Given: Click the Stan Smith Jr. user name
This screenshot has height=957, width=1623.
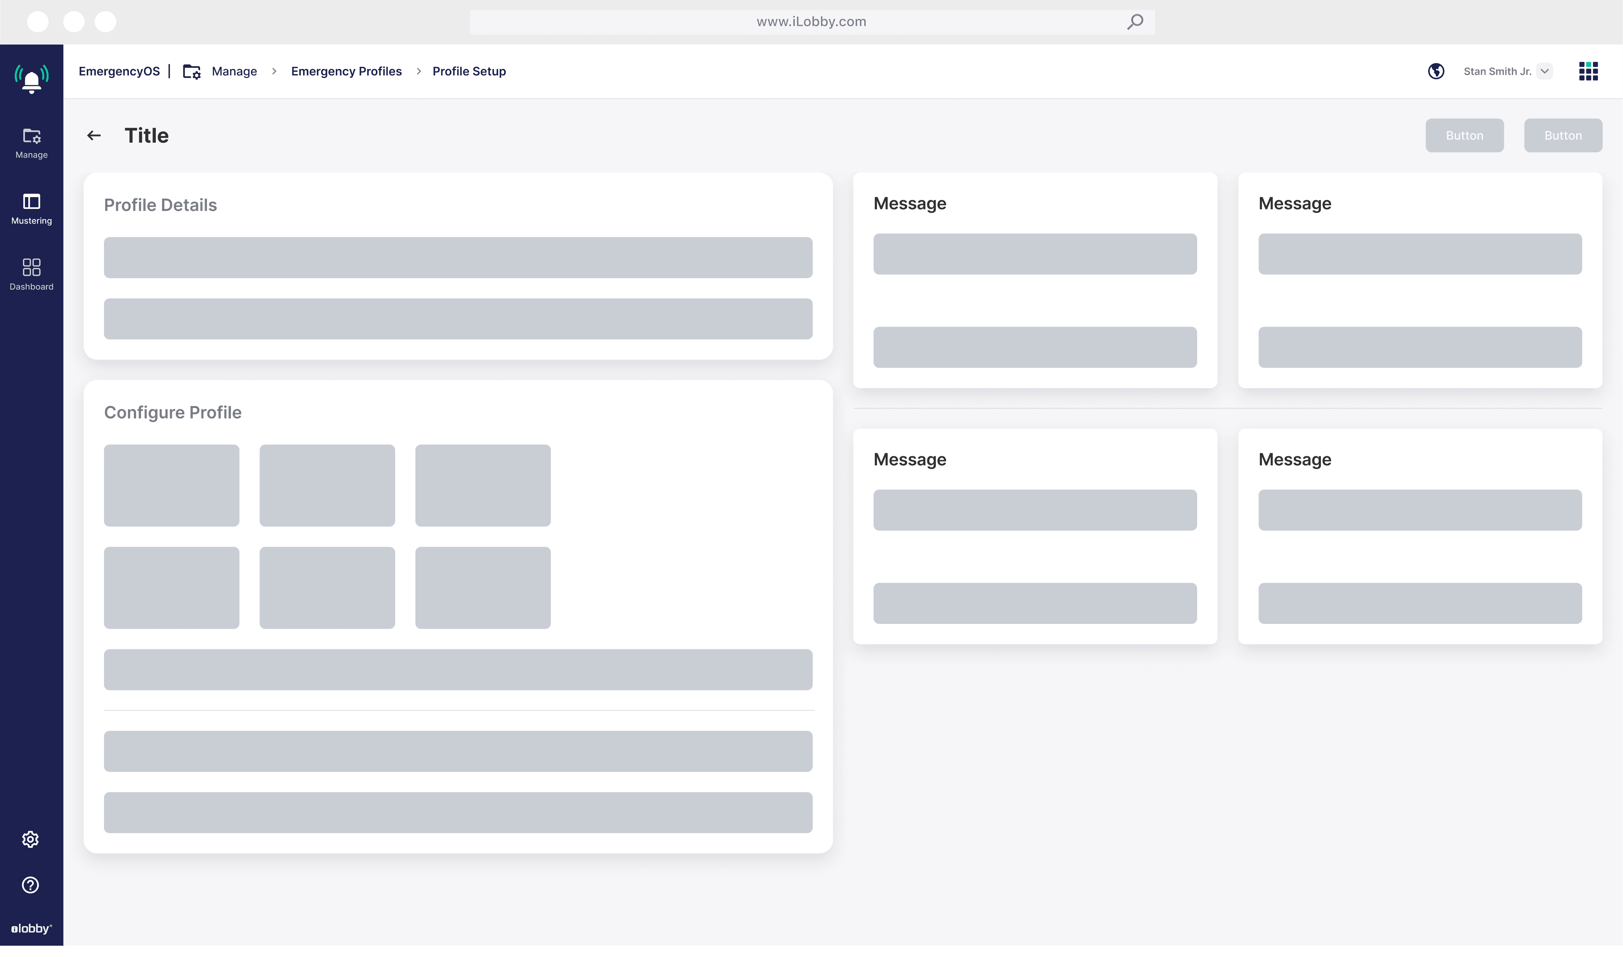Looking at the screenshot, I should 1497,71.
